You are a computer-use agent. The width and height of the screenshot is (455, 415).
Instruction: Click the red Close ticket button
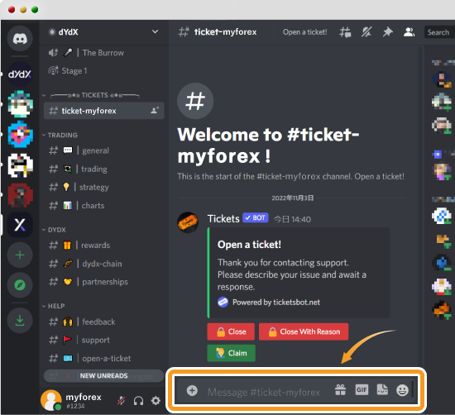point(231,332)
